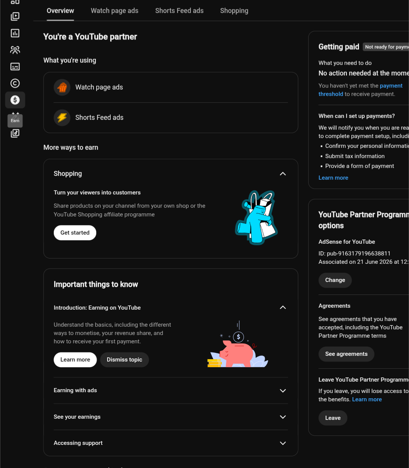Screen dimensions: 409x468
Task: Click the Watch page ads popcorn icon
Action: click(x=62, y=88)
